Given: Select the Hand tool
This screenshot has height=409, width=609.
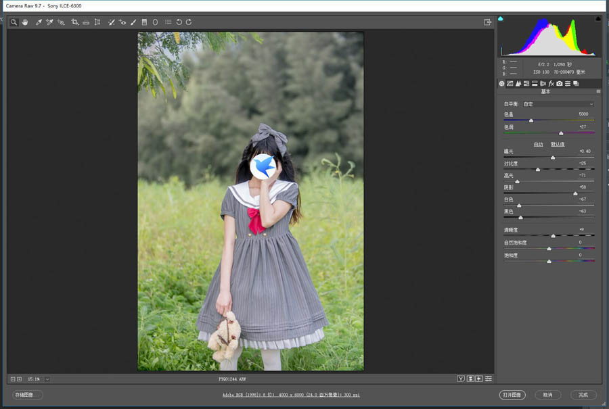Looking at the screenshot, I should (25, 22).
